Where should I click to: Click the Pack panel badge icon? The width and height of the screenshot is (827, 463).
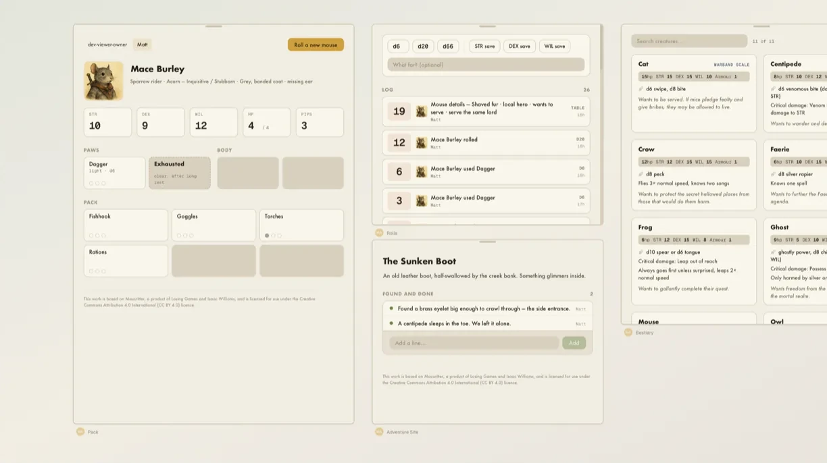point(80,432)
